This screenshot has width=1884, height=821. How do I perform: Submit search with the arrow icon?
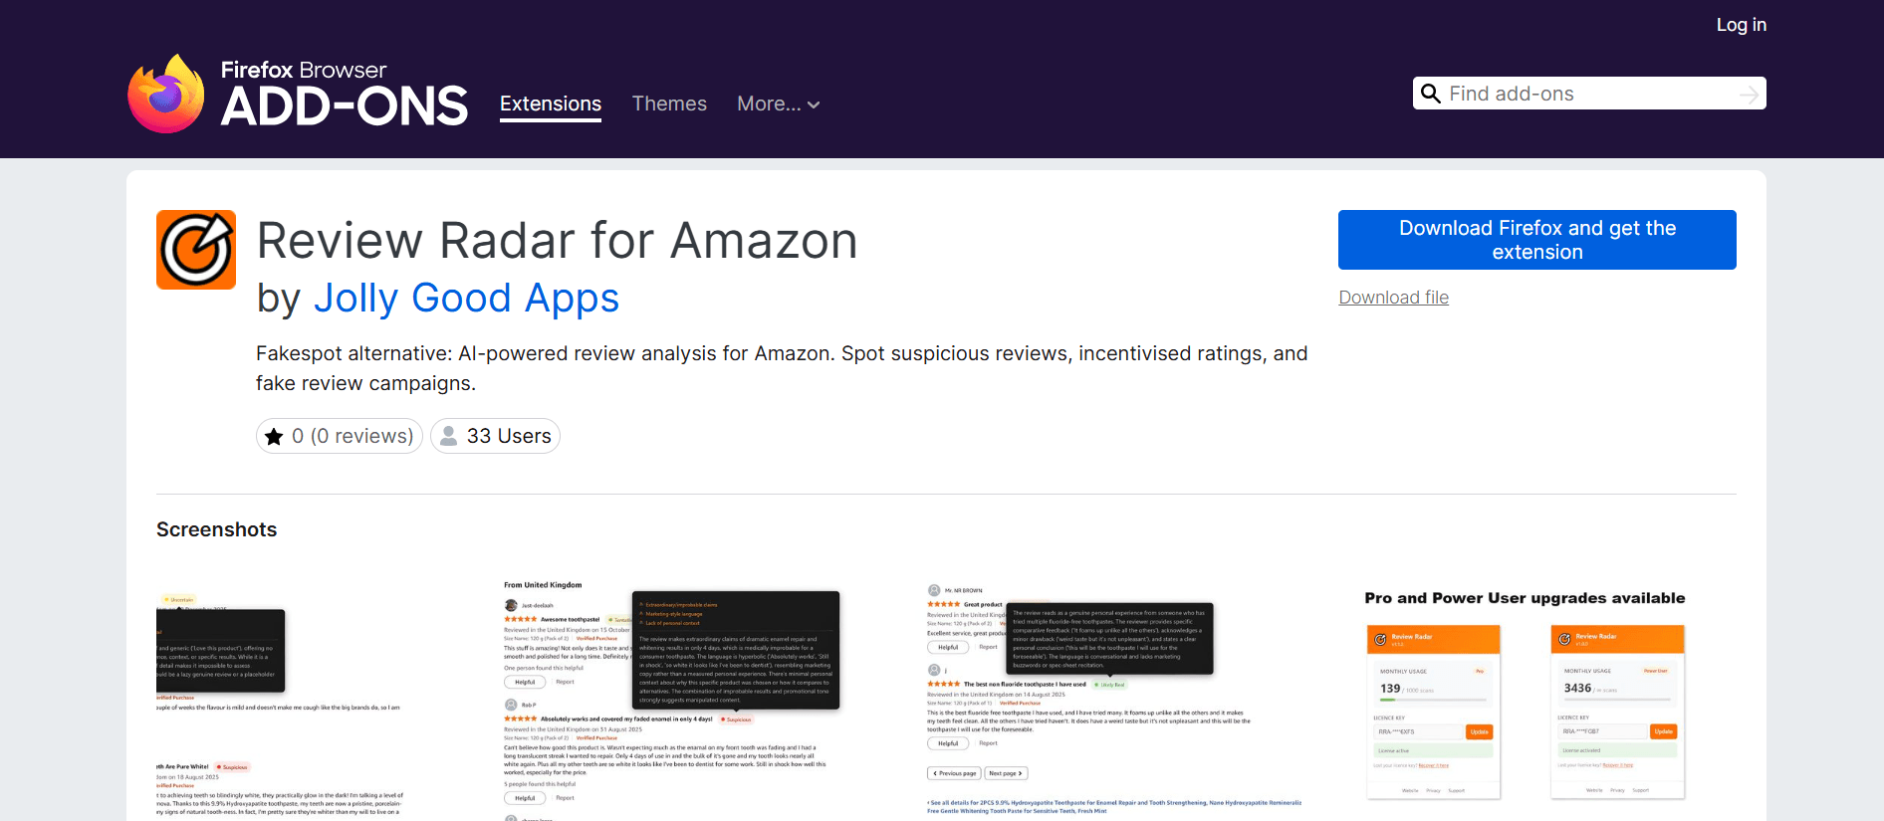(1749, 94)
